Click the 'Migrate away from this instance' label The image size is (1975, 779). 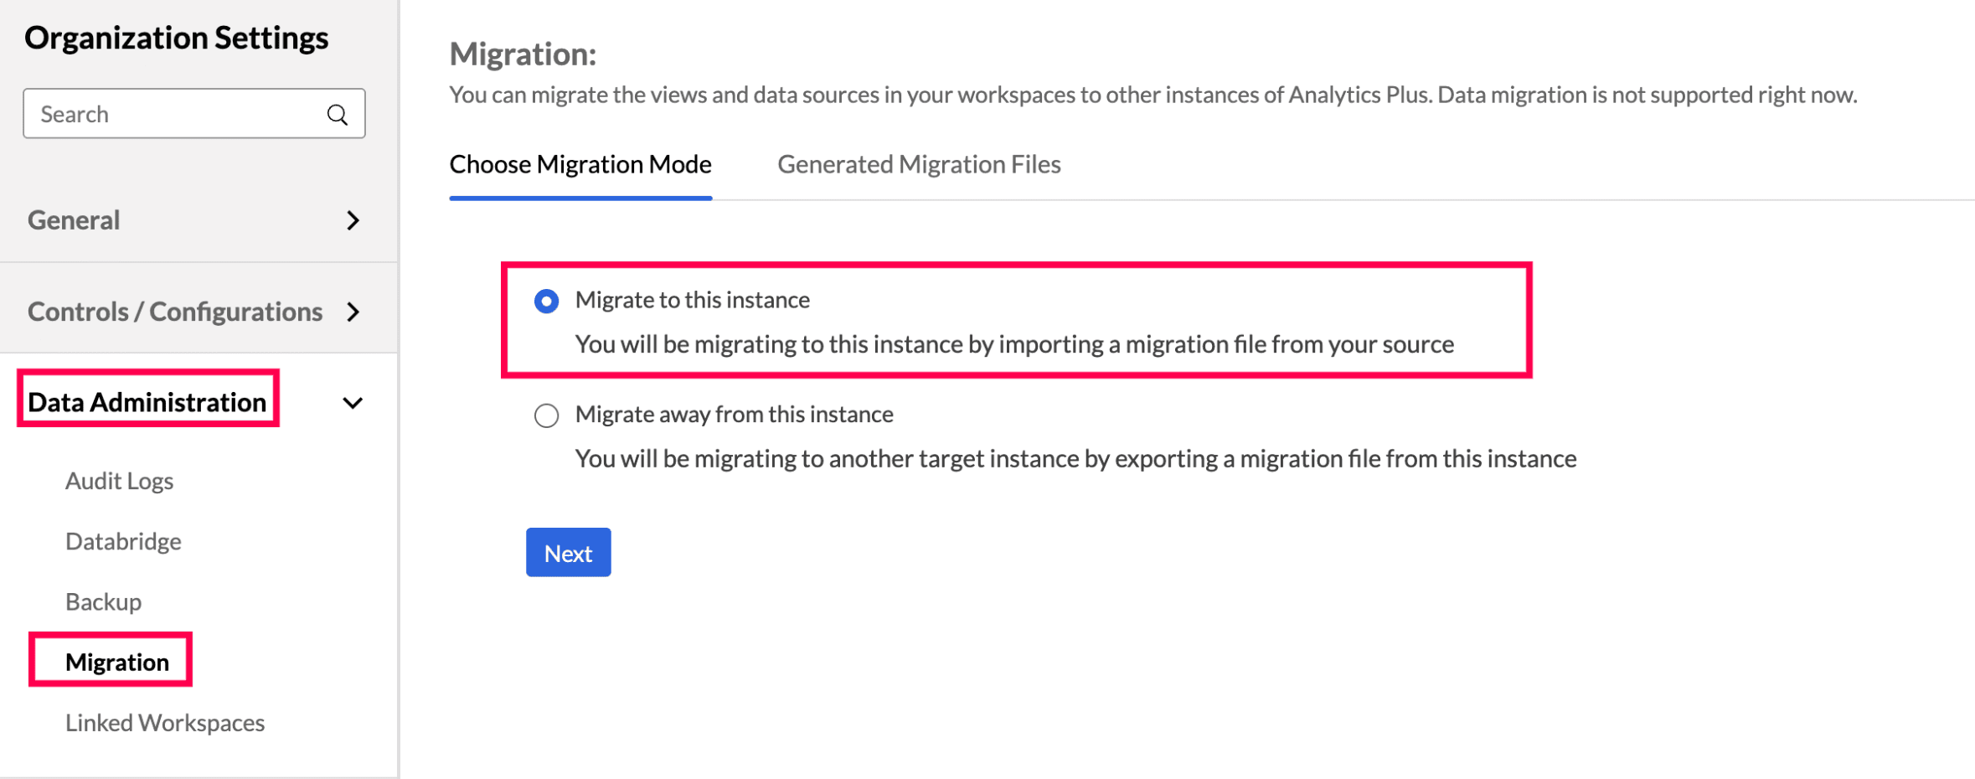734,415
